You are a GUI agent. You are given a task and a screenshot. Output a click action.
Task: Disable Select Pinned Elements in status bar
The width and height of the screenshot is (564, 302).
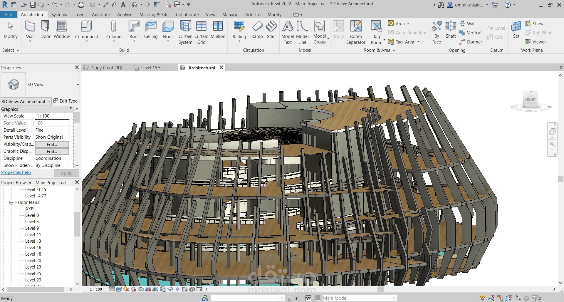click(x=499, y=298)
